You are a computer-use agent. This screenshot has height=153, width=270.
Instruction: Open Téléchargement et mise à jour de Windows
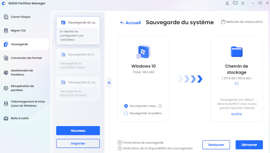(x=24, y=104)
